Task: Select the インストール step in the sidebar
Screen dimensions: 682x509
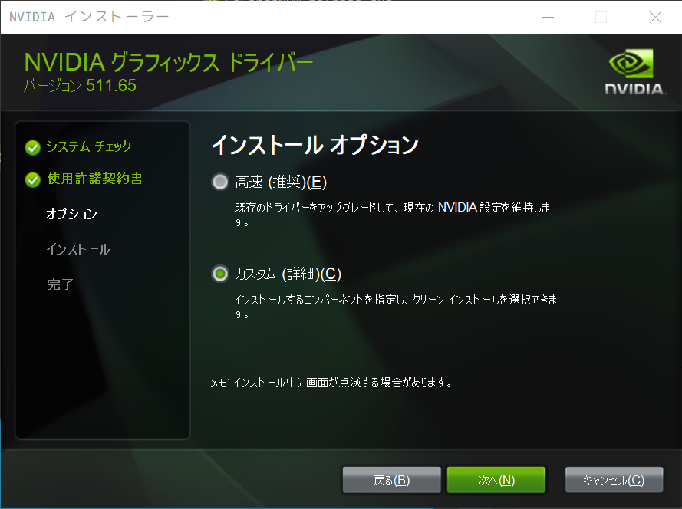Action: click(77, 249)
